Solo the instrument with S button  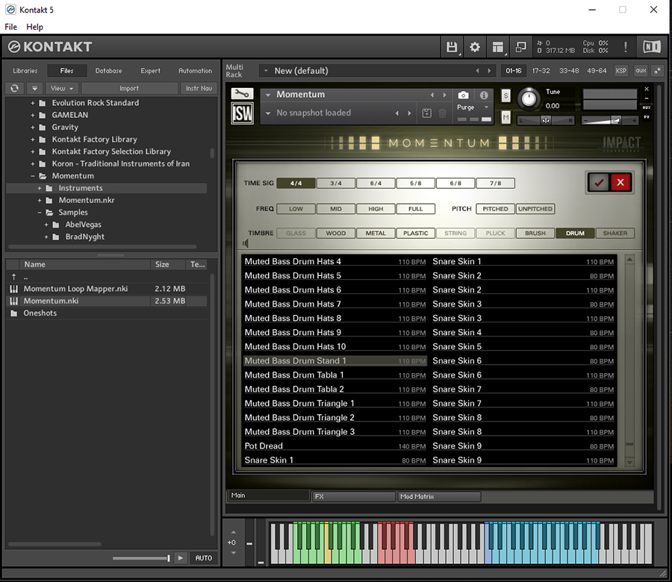tap(505, 96)
